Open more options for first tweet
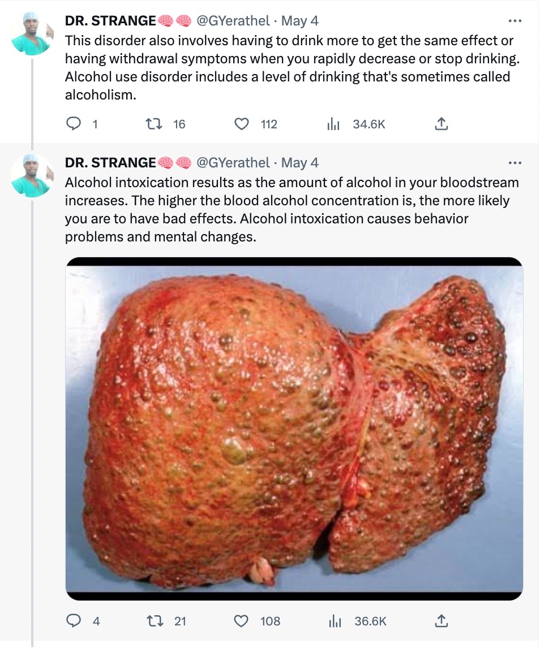The image size is (540, 648). (514, 21)
